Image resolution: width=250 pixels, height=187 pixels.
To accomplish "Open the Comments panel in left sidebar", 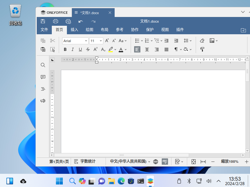I will point(43,77).
